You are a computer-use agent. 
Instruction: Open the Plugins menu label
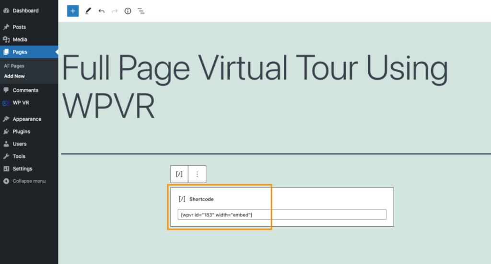21,132
